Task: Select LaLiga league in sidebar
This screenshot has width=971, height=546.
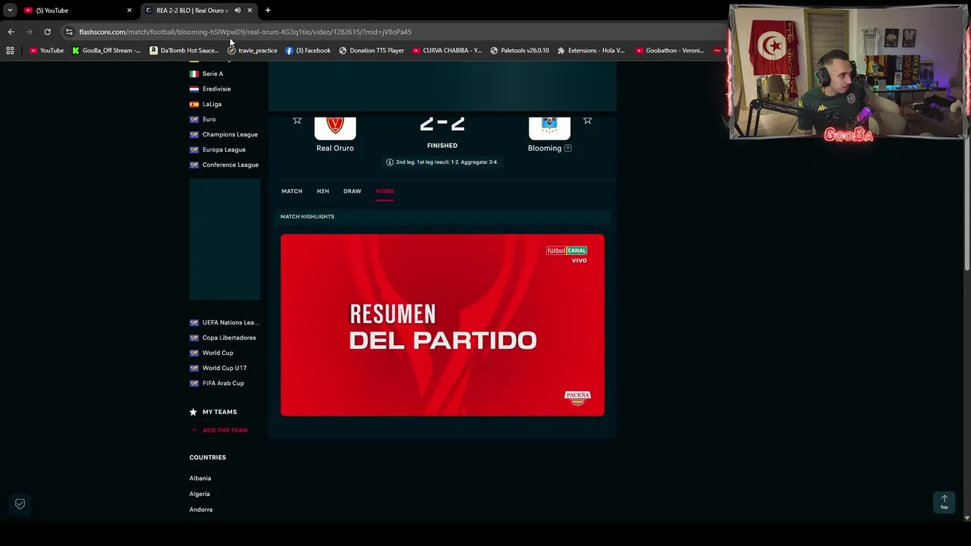Action: (212, 104)
